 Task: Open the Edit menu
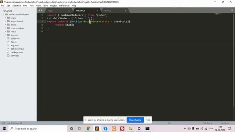tap(8, 6)
